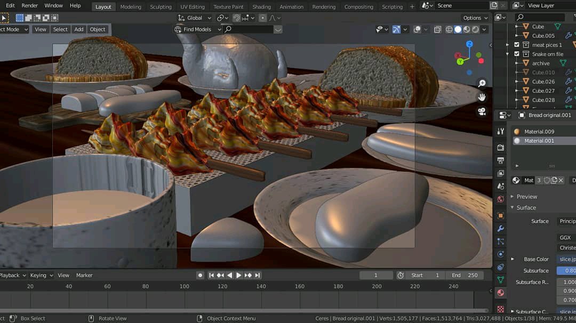Open the World properties tab
Image resolution: width=576 pixels, height=323 pixels.
500,199
